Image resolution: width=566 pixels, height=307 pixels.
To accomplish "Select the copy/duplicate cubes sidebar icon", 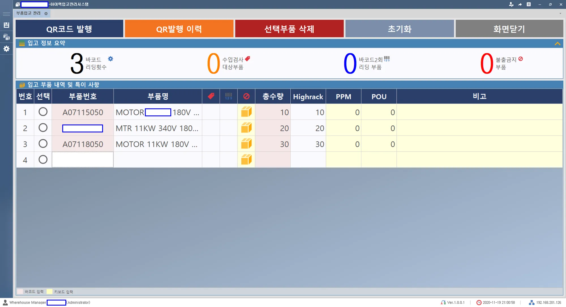I will pos(6,37).
